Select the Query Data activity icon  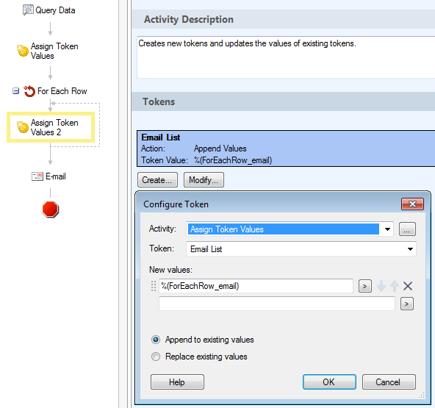[x=28, y=10]
